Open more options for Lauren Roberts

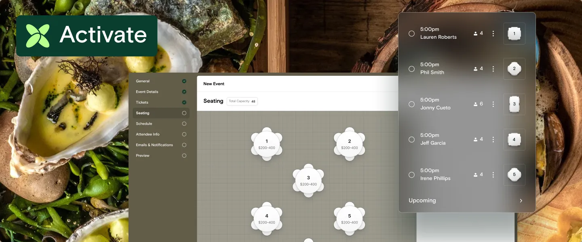(x=493, y=33)
